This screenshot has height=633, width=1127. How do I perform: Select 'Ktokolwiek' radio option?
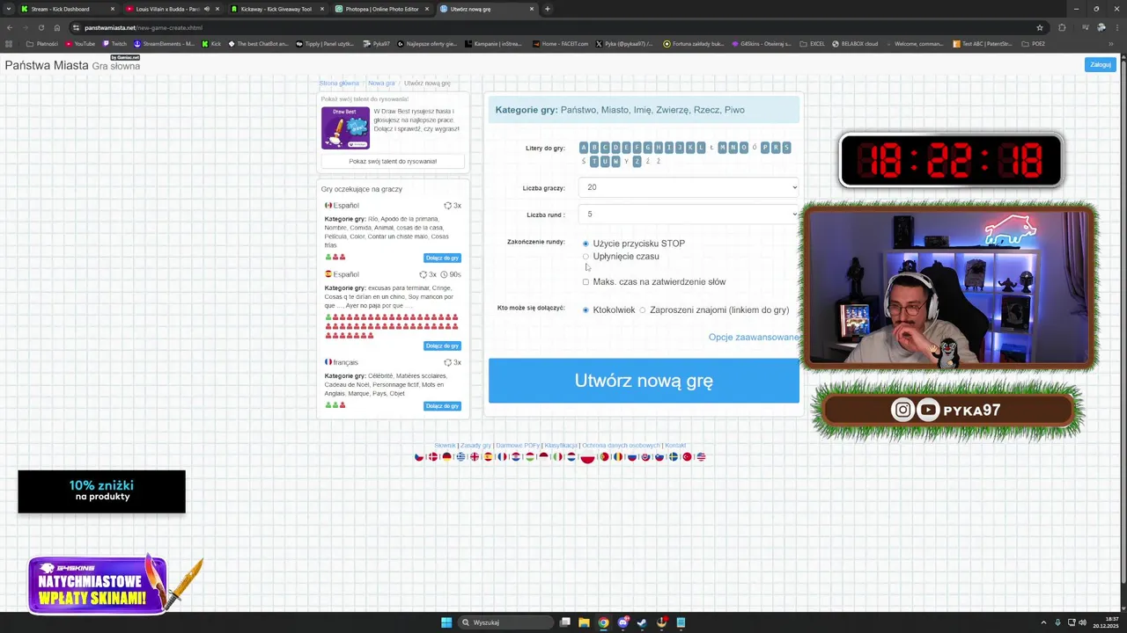[586, 310]
